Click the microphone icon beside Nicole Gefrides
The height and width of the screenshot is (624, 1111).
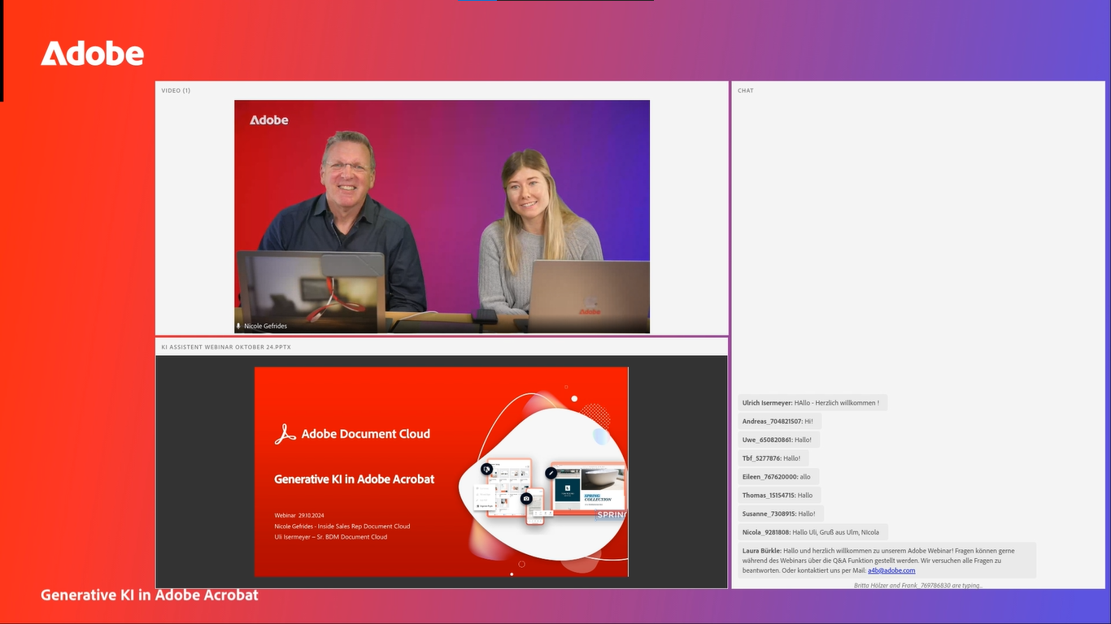click(x=238, y=326)
